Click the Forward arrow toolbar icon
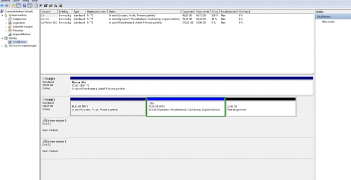This screenshot has width=351, height=180. click(7, 5)
